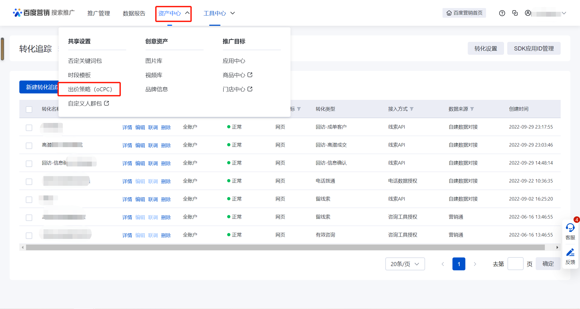The width and height of the screenshot is (580, 309).
Task: Click the copy/multi-window icon in header
Action: (x=515, y=13)
